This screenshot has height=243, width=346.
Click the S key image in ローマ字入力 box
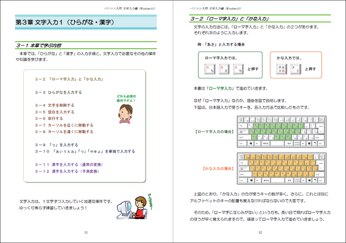[x=224, y=69]
